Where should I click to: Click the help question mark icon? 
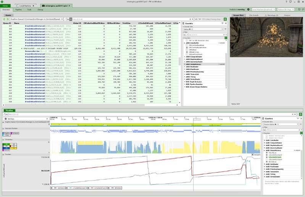pyautogui.click(x=286, y=2)
